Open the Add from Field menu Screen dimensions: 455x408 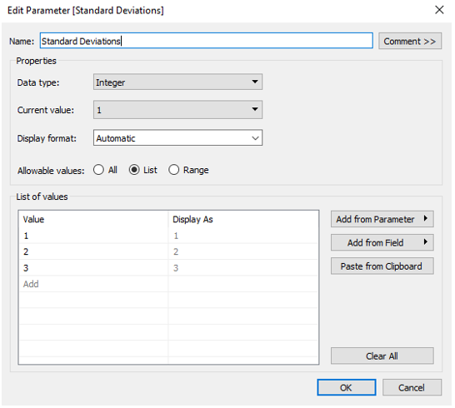point(382,242)
